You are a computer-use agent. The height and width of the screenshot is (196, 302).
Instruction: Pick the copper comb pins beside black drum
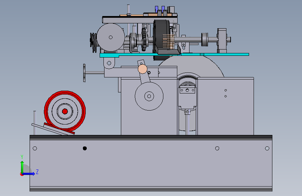169,42
